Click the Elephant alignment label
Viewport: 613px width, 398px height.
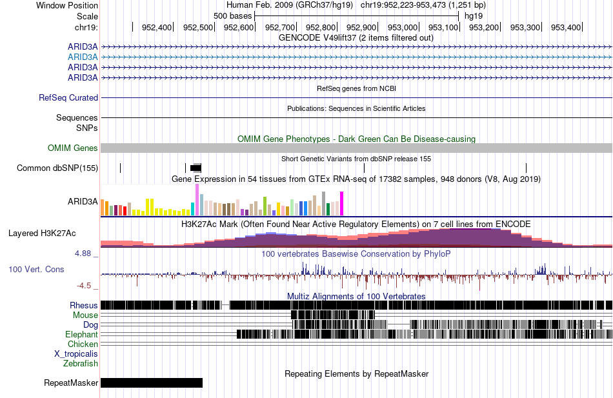[81, 335]
